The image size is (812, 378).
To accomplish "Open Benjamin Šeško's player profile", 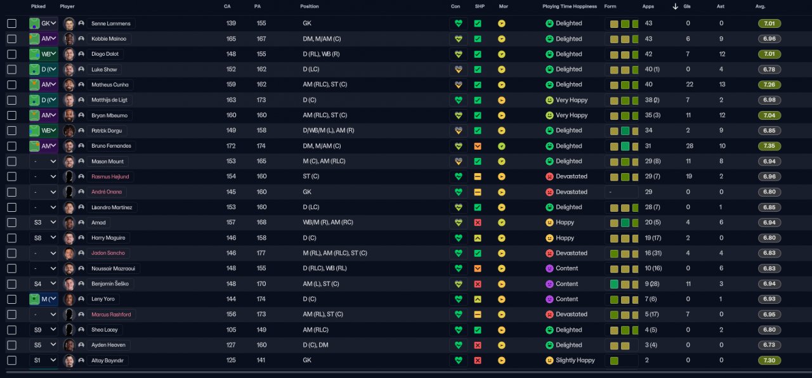I will pos(110,283).
